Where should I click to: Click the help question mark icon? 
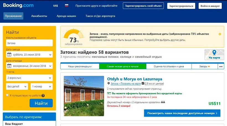click(x=43, y=96)
